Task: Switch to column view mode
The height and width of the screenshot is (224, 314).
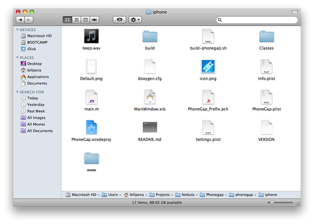Action: [x=85, y=20]
